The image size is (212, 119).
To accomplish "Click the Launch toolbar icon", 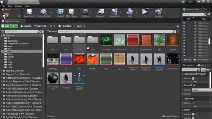I will (x=158, y=13).
